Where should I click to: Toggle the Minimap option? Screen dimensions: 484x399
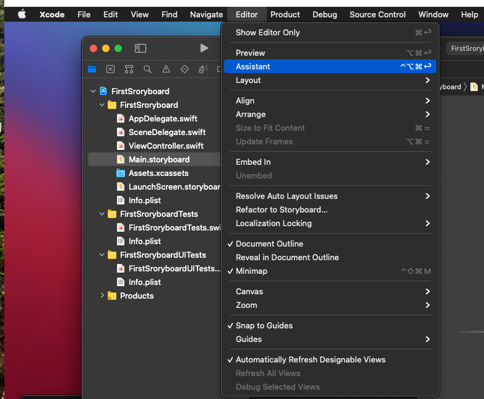click(330, 271)
